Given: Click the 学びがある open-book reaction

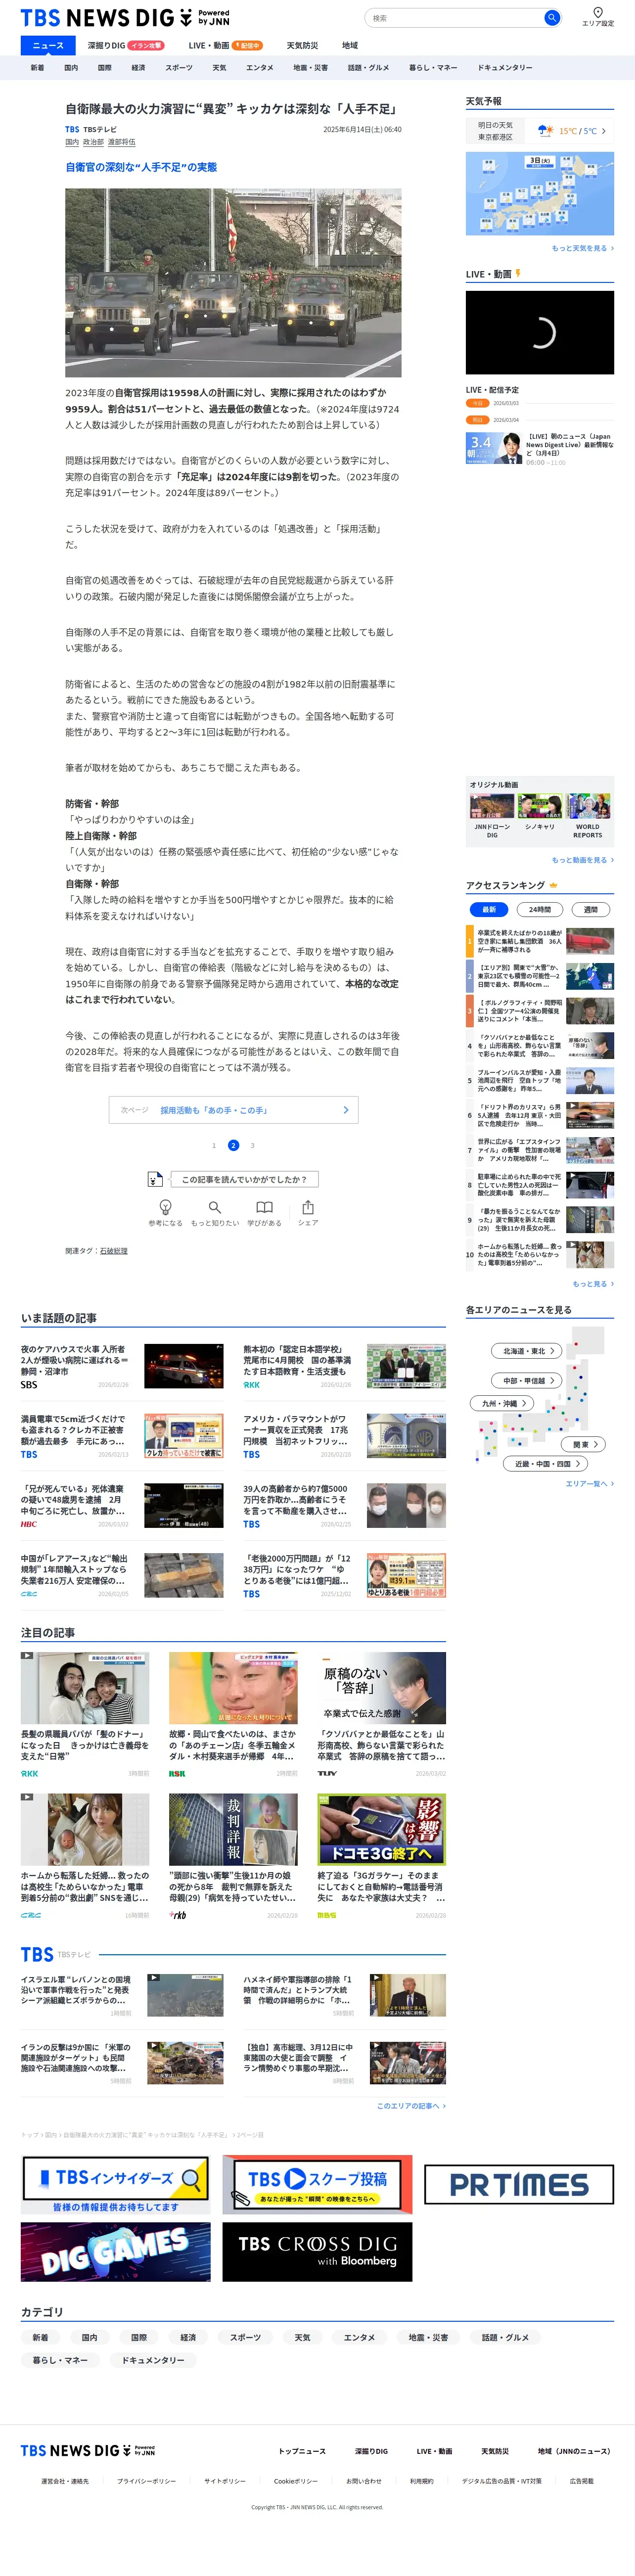Looking at the screenshot, I should pyautogui.click(x=264, y=1212).
